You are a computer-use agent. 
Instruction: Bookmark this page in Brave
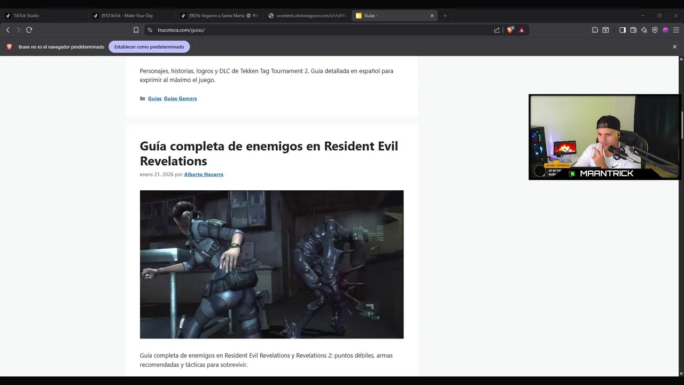136,30
